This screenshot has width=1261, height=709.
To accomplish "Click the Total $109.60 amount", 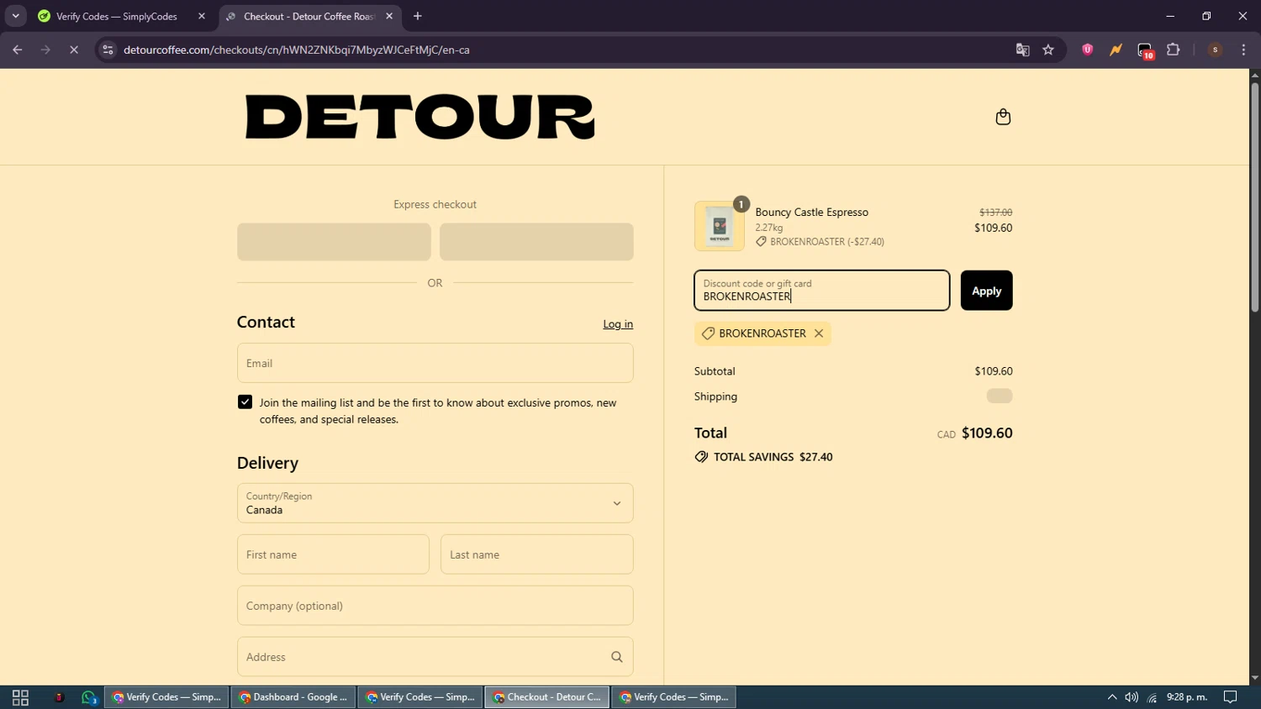I will click(x=987, y=433).
